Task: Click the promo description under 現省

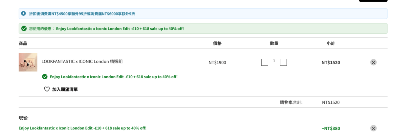Action: pos(82,128)
